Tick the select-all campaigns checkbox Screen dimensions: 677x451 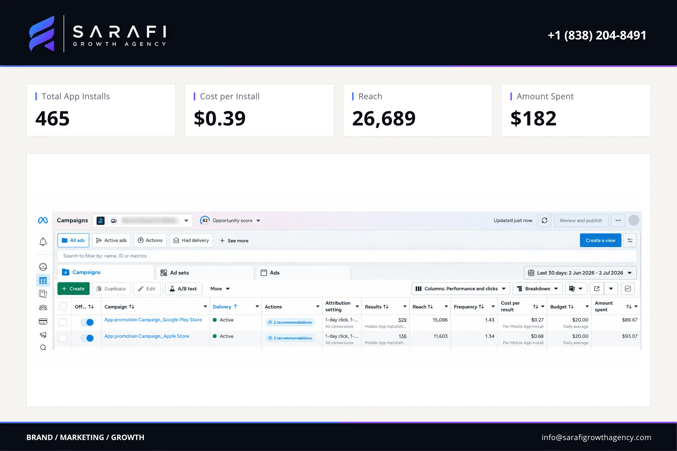pyautogui.click(x=63, y=307)
